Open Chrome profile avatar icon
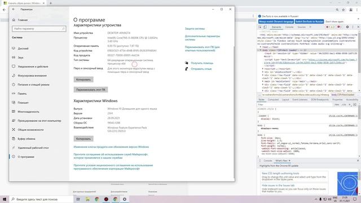The image size is (361, 203). [351, 10]
